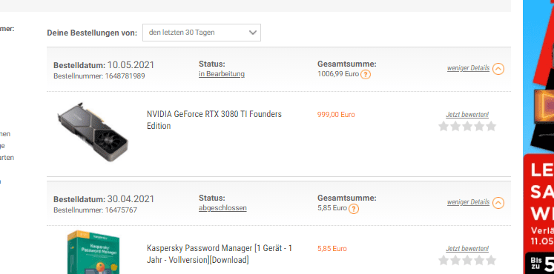Open the 'abgeschlossen' status link

[x=222, y=208]
